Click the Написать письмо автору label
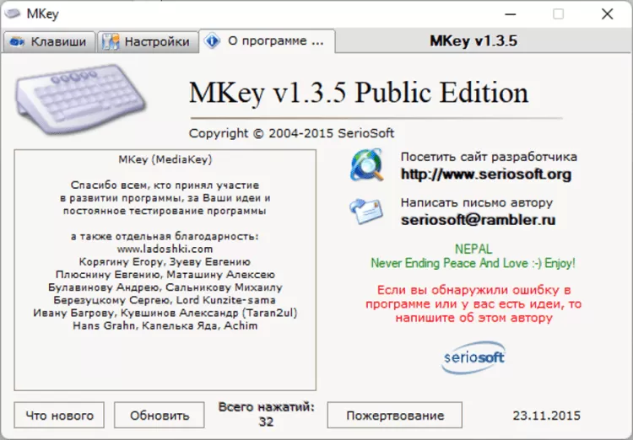Image resolution: width=633 pixels, height=440 pixels. point(477,202)
